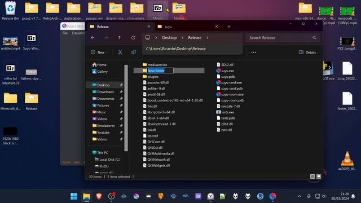This screenshot has height=203, width=361.
Task: Select the Qt5Widgets.dll file
Action: coord(156,165)
